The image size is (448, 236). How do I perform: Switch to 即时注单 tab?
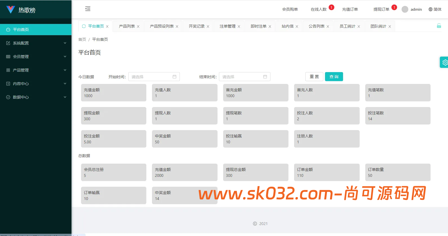258,26
